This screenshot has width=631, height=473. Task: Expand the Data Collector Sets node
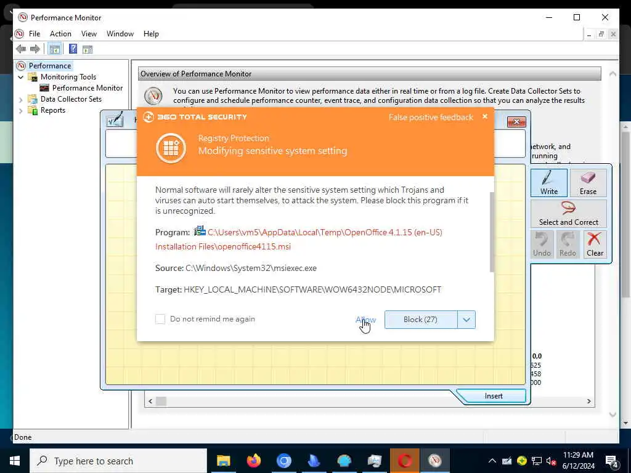pos(21,99)
